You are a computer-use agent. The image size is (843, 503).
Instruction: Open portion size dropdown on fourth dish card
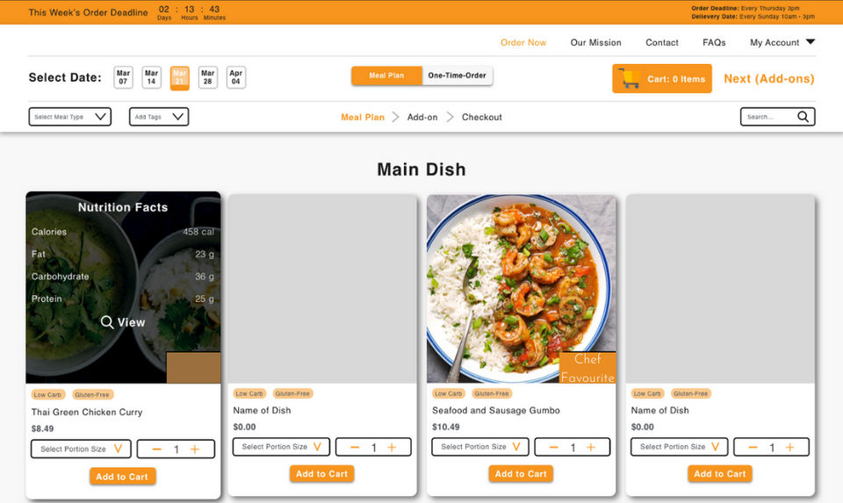(679, 447)
